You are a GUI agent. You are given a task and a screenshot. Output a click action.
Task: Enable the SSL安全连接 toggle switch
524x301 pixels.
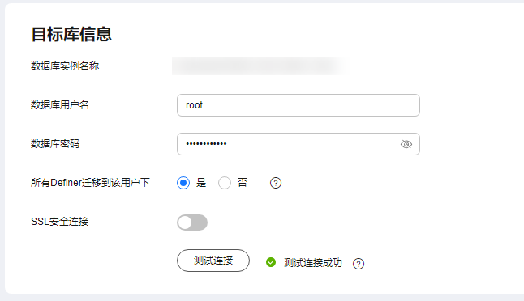(x=192, y=223)
